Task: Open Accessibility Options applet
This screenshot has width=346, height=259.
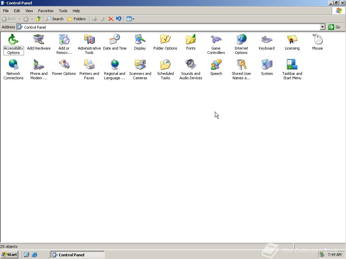Action: (x=14, y=44)
